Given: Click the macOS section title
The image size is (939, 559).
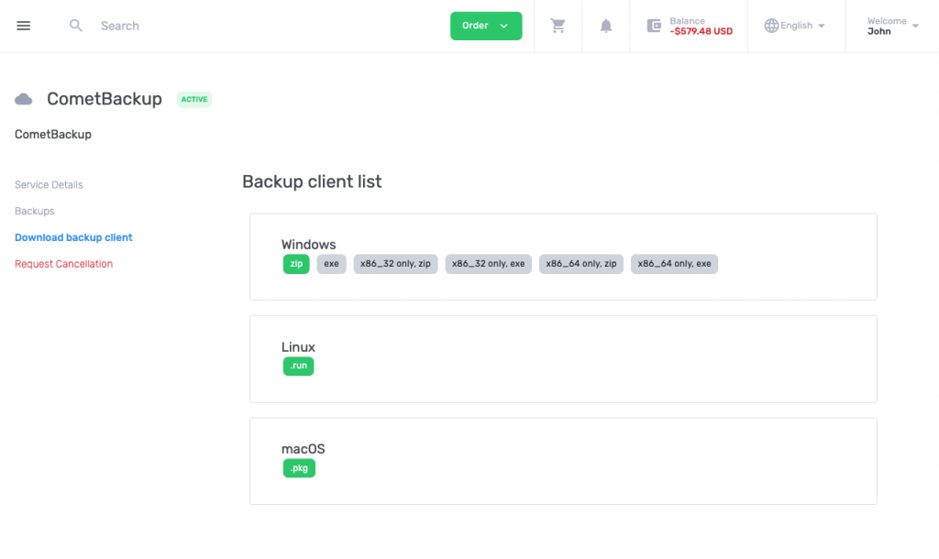Looking at the screenshot, I should coord(303,449).
